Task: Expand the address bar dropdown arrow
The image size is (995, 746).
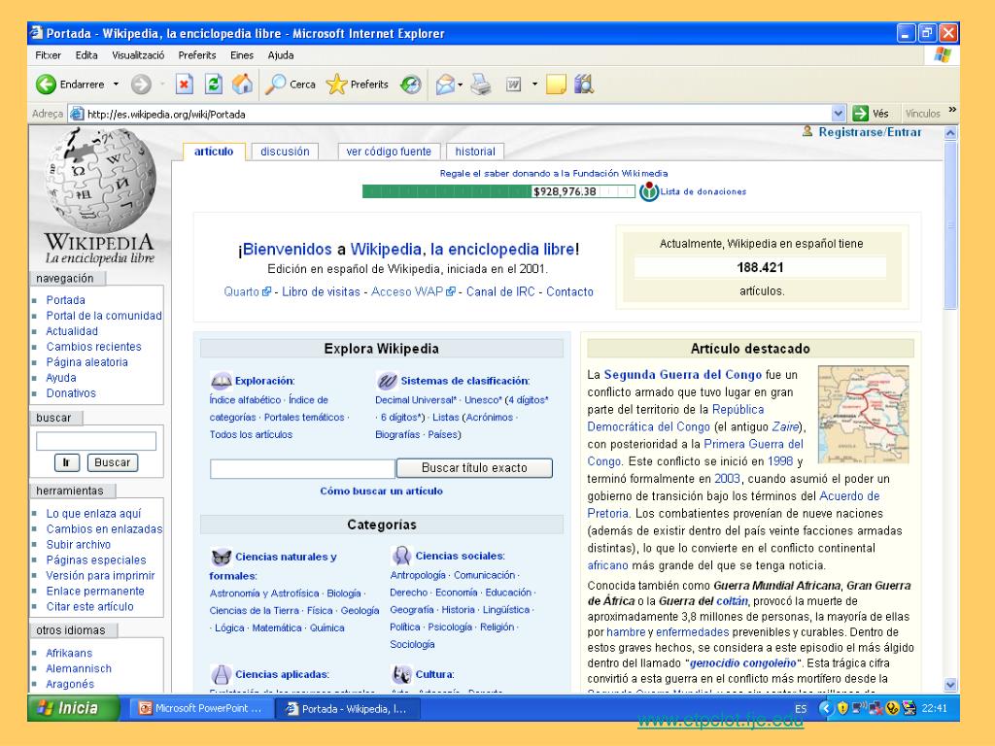Action: (839, 115)
